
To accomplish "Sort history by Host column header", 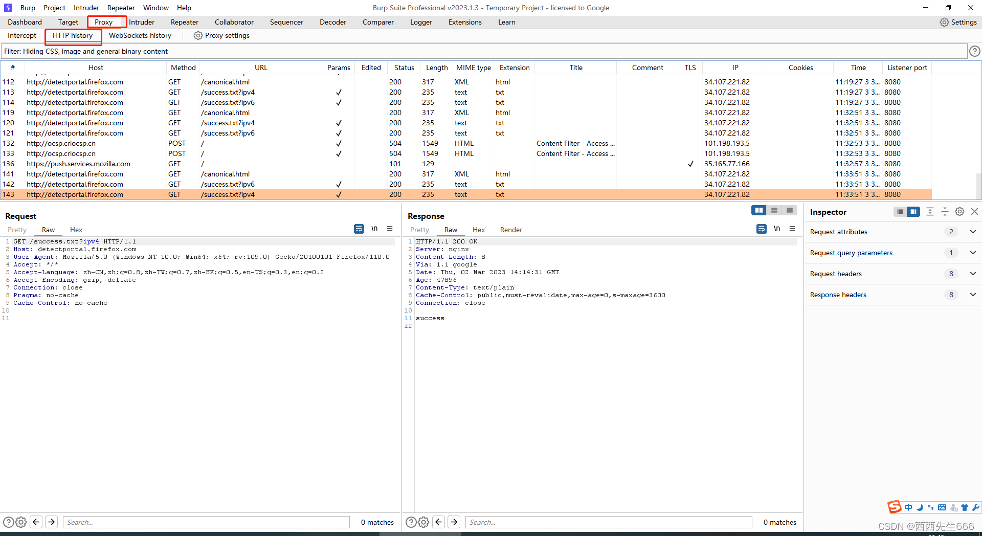I will (96, 68).
